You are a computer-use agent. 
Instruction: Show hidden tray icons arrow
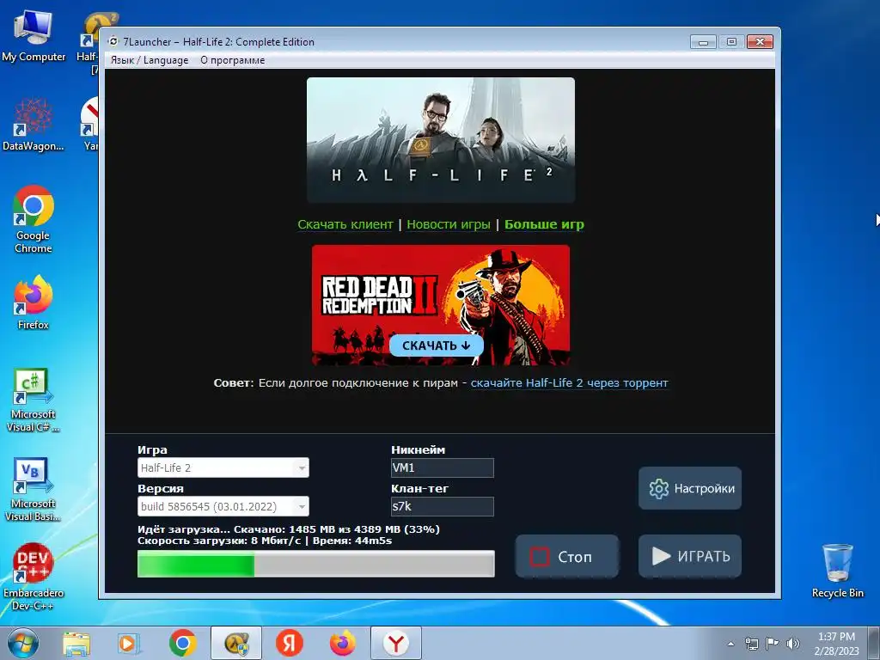(x=730, y=644)
